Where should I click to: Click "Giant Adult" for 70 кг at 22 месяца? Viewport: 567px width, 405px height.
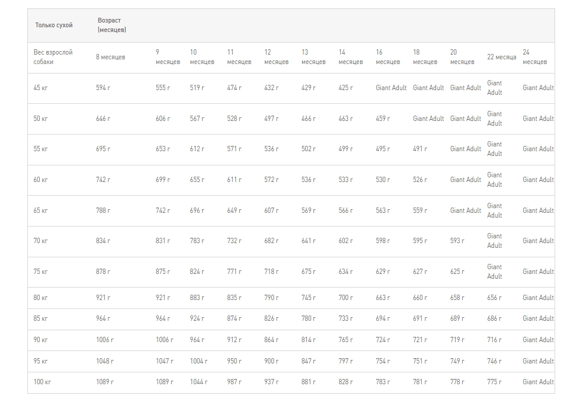pyautogui.click(x=495, y=241)
